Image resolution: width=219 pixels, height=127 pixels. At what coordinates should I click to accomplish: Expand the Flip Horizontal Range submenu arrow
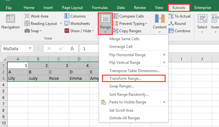click(x=164, y=55)
